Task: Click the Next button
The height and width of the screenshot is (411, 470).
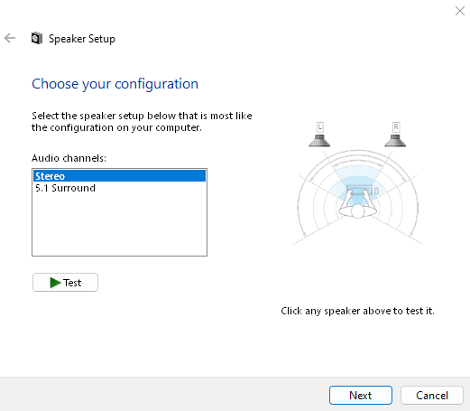Action: [361, 395]
